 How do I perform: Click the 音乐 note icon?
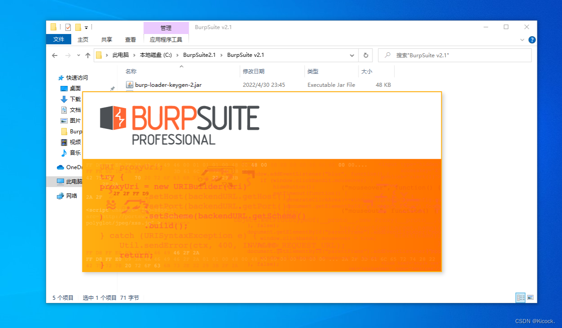64,153
